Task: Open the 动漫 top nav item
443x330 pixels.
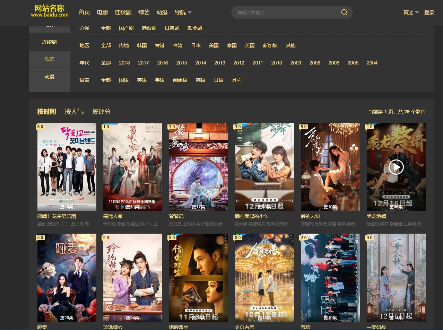Action: [162, 12]
